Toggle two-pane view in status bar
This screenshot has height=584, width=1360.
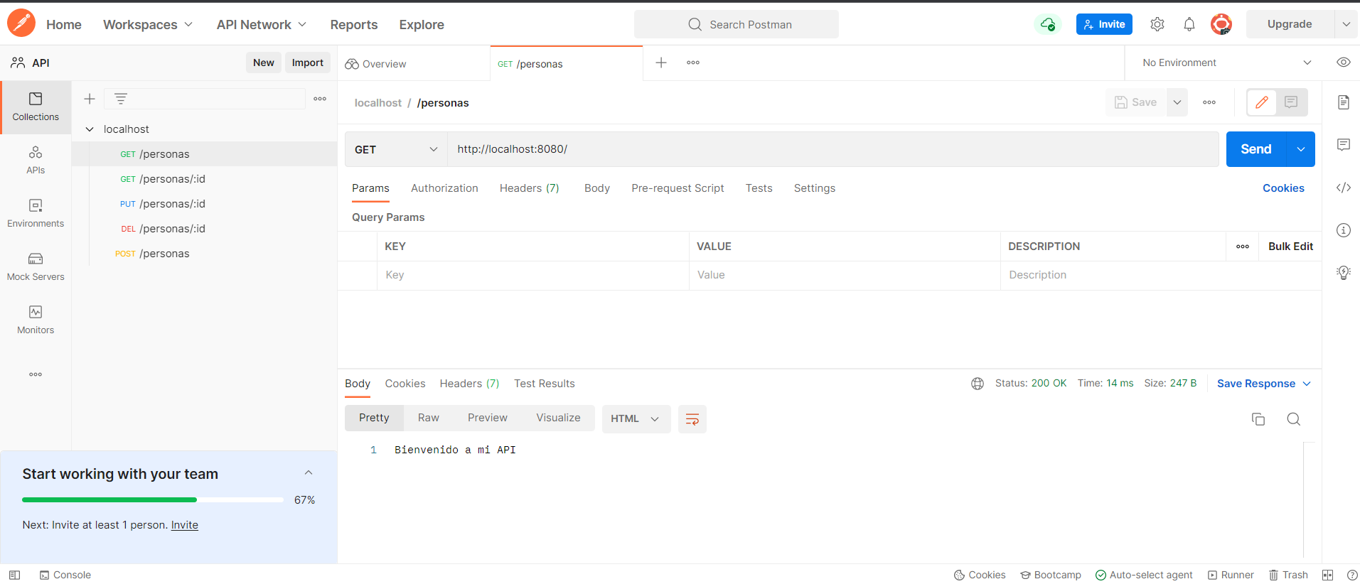pyautogui.click(x=1327, y=575)
